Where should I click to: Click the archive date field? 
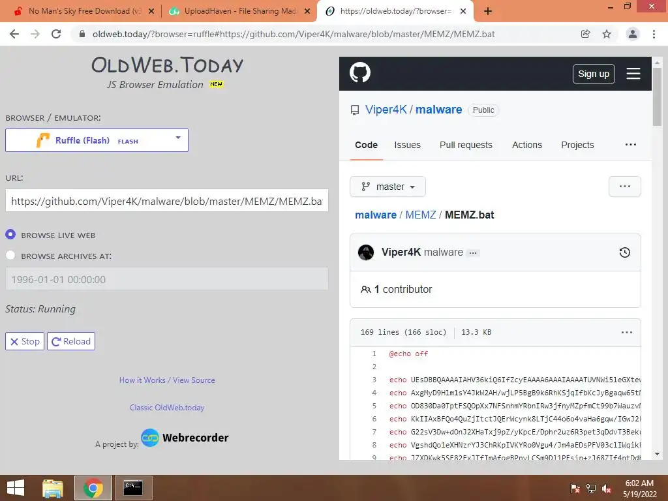(x=167, y=279)
